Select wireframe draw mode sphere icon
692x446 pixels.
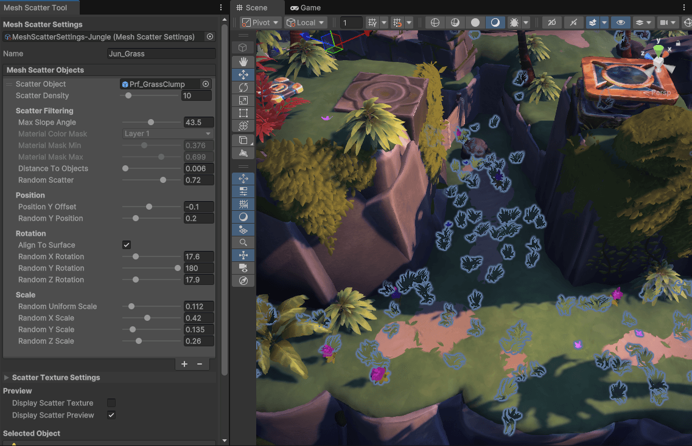click(x=435, y=22)
